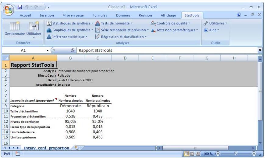Click the 'En direct' cell
Image resolution: width=265 pixels, height=158 pixels.
click(64, 84)
